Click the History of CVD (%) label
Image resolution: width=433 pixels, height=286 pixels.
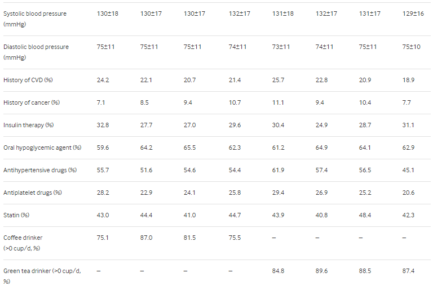pyautogui.click(x=28, y=80)
